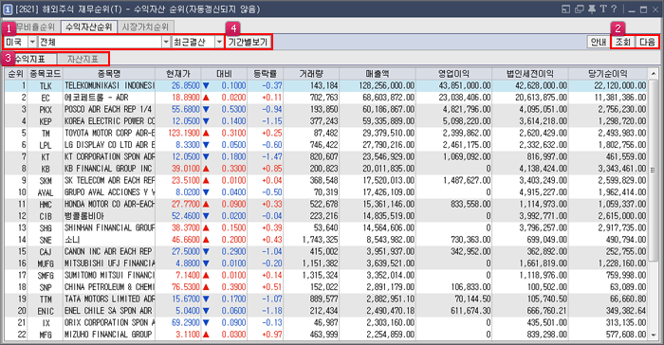Screen dimensions: 664x345
Task: Click the 당기순이익 column header
Action: (608, 74)
